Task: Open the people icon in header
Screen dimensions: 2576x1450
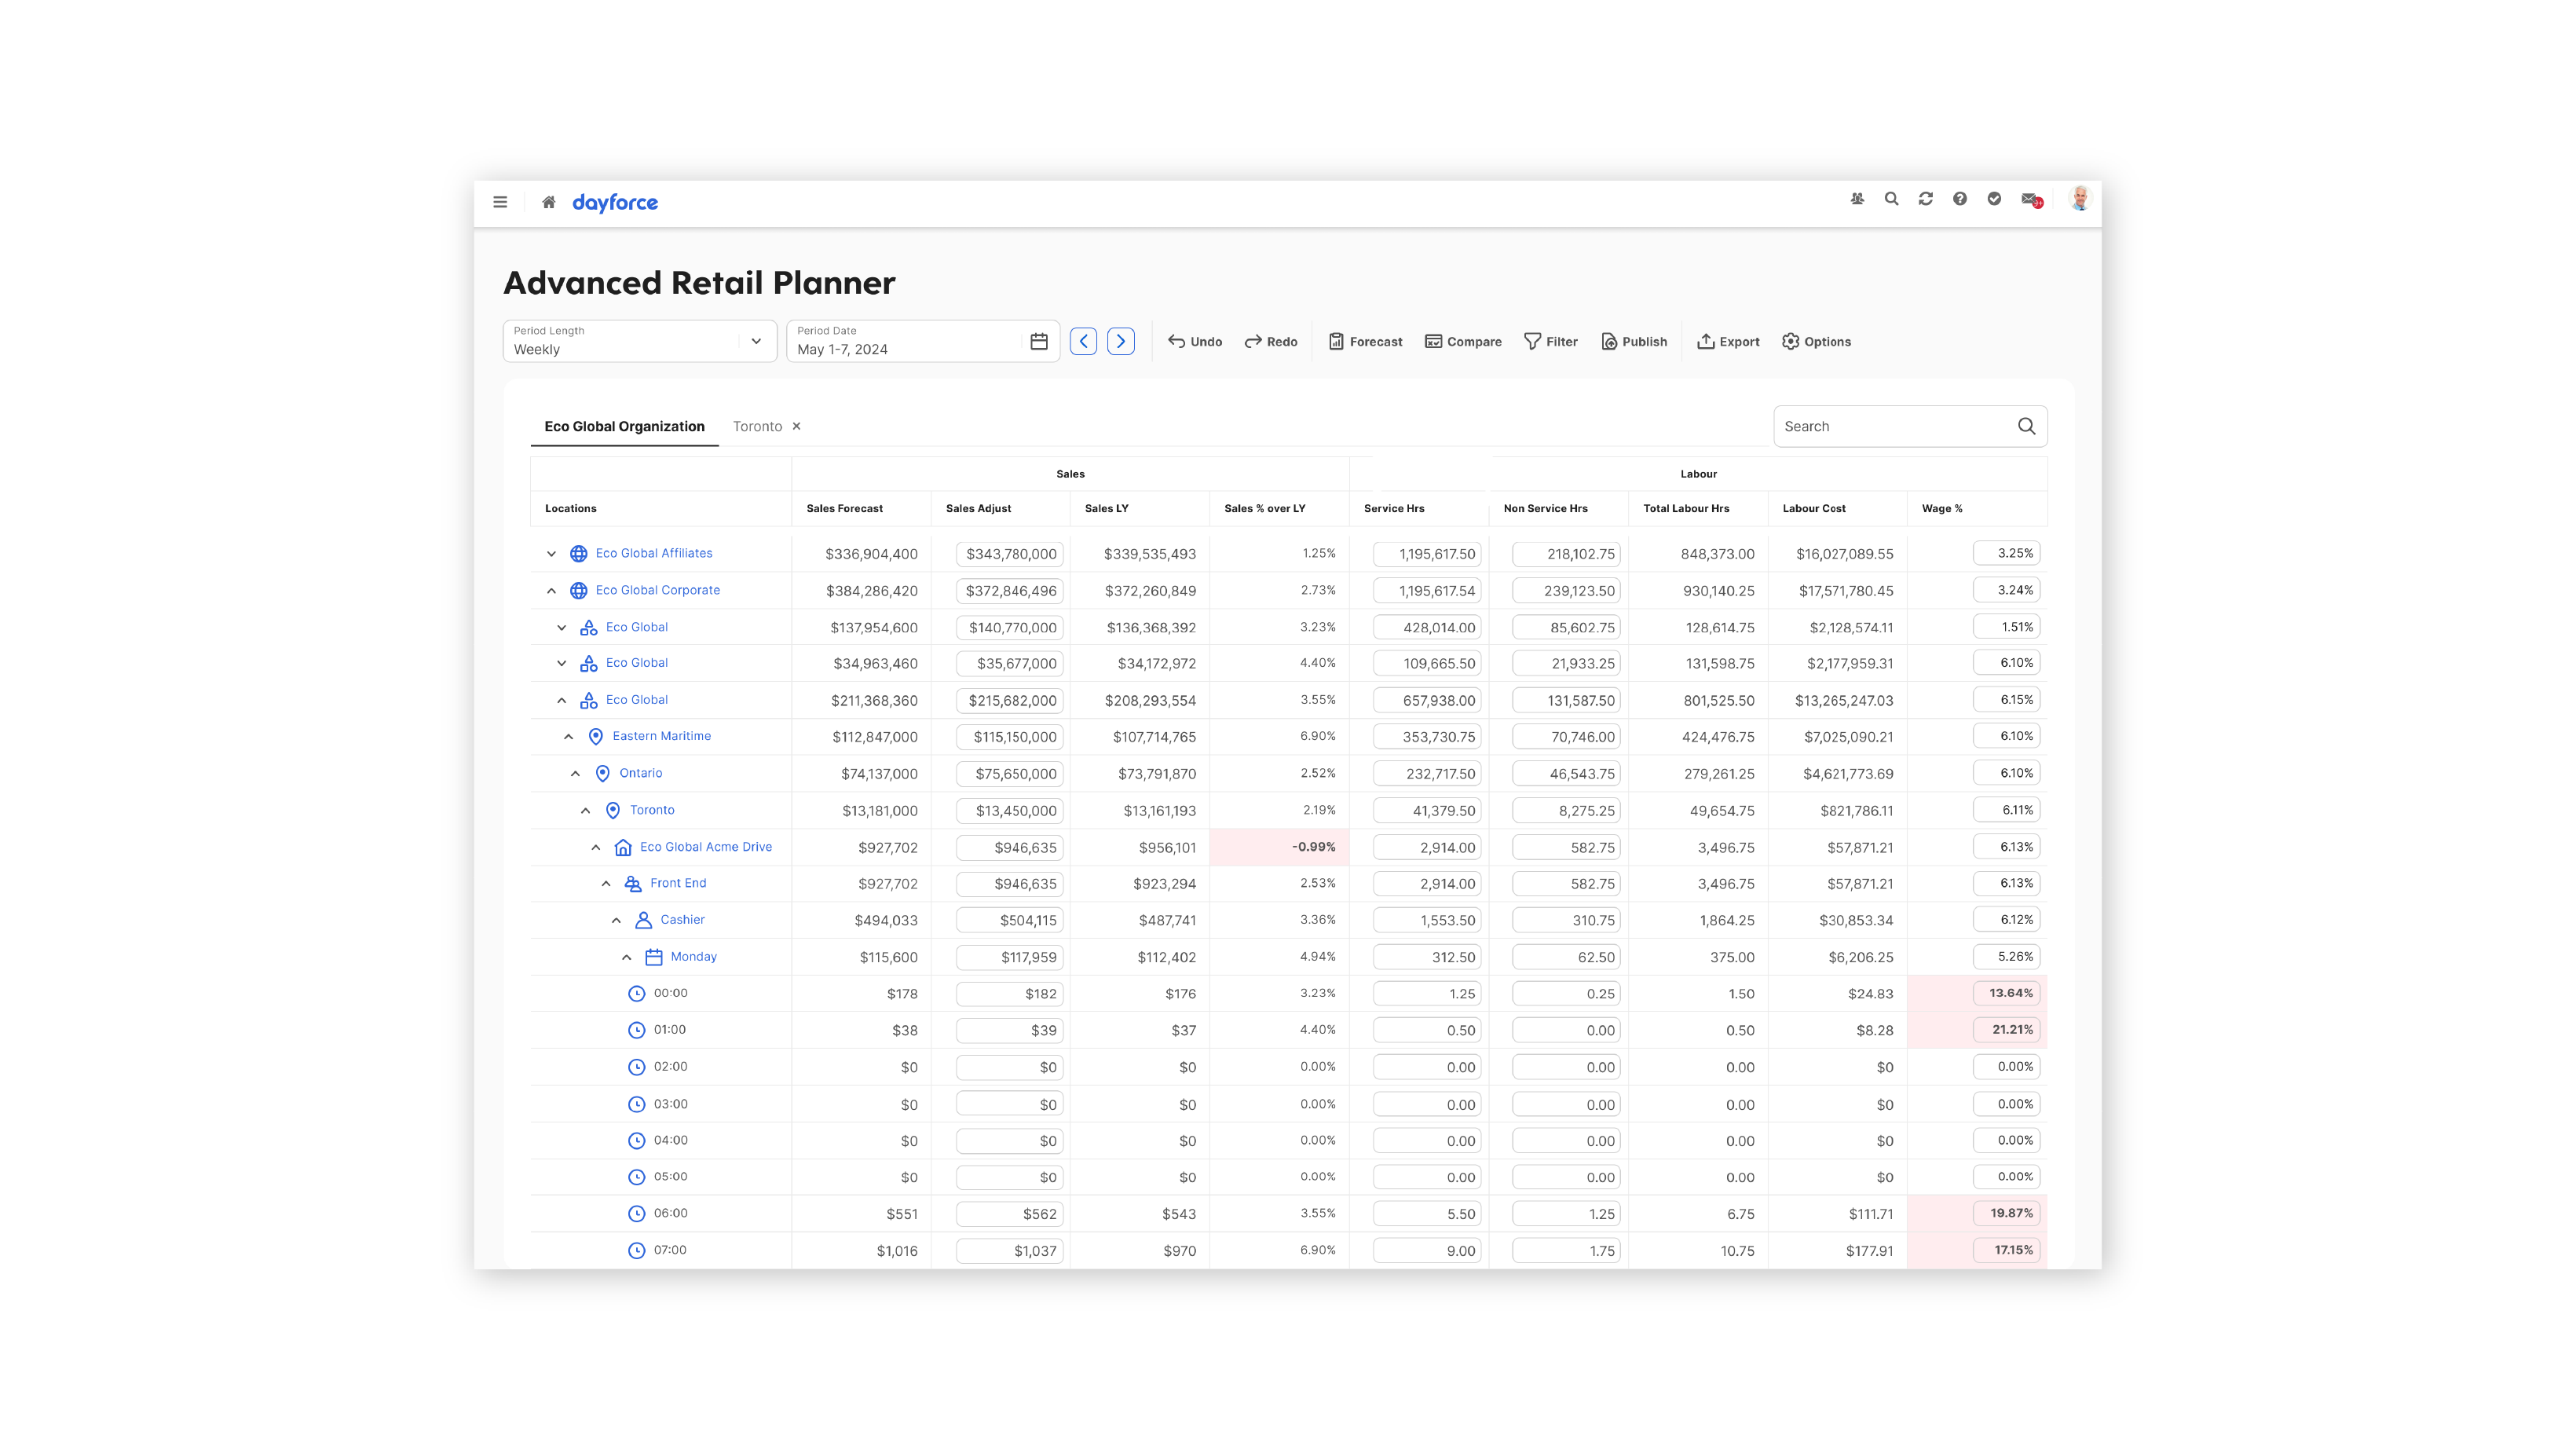Action: [x=1857, y=199]
